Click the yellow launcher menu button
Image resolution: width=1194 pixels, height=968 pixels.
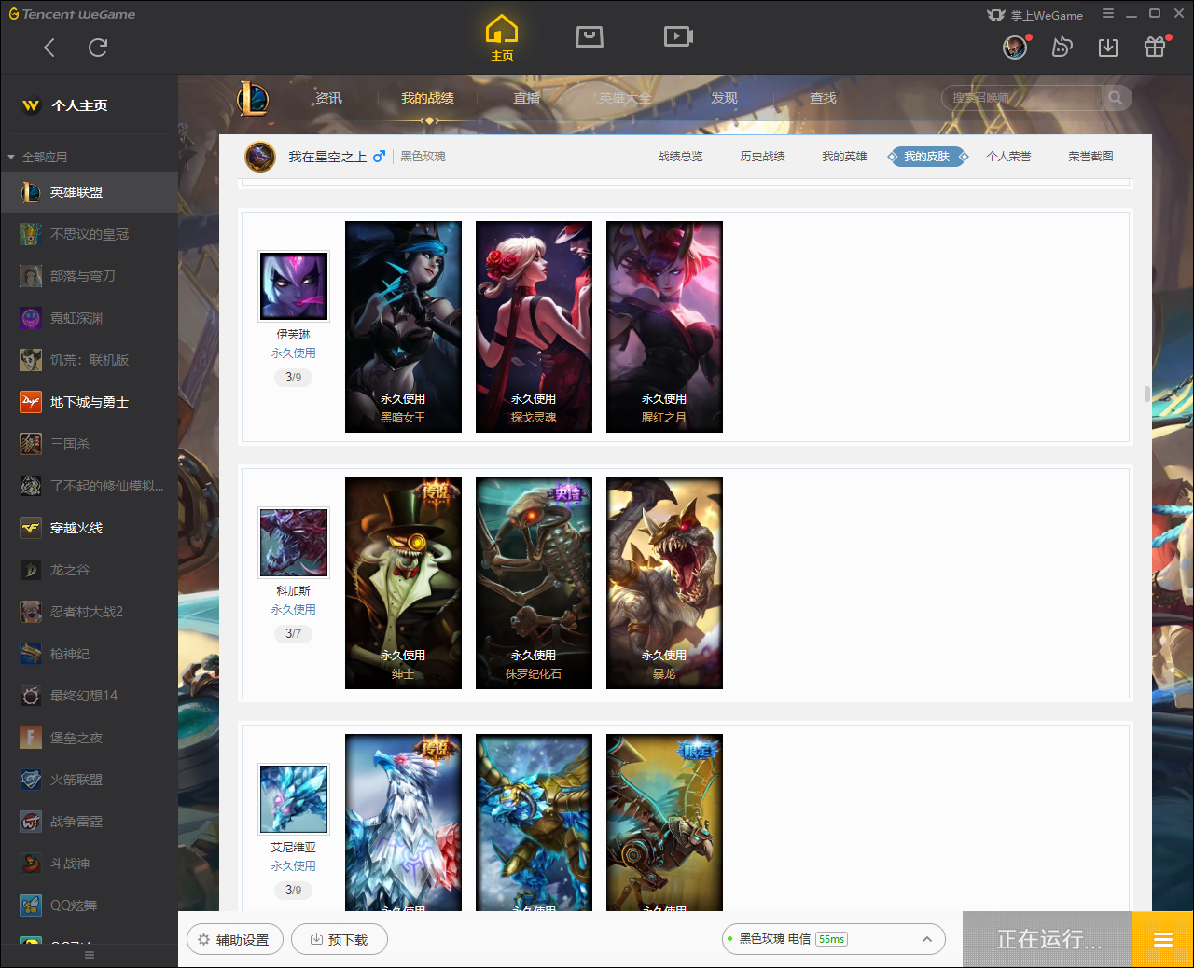coord(1162,939)
